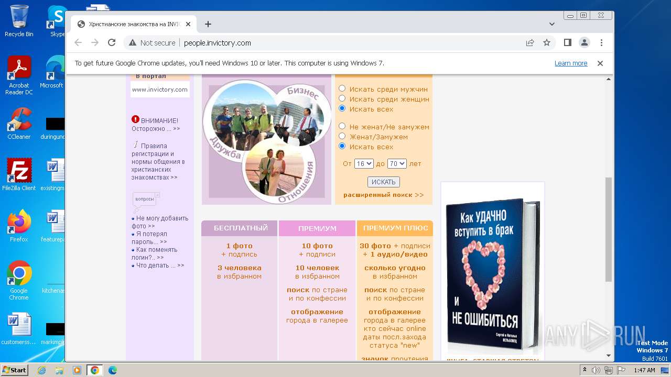Select gender 'Искать всех' radio button
671x377 pixels.
point(342,108)
